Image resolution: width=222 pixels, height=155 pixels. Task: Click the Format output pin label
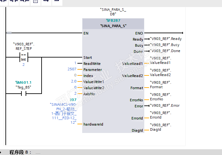point(137,88)
